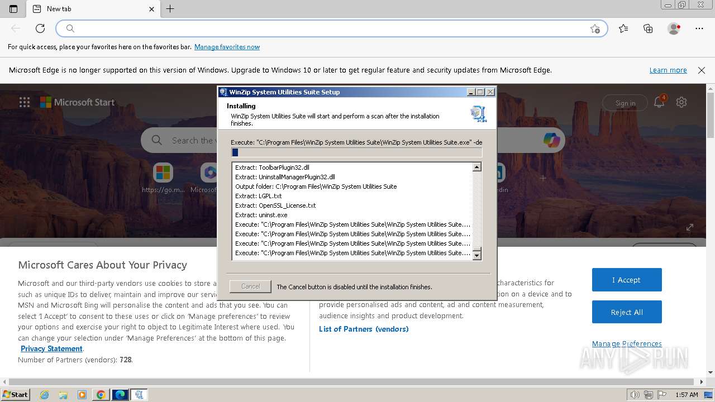This screenshot has height=402, width=715.
Task: Open a new browser tab with plus
Action: (170, 9)
